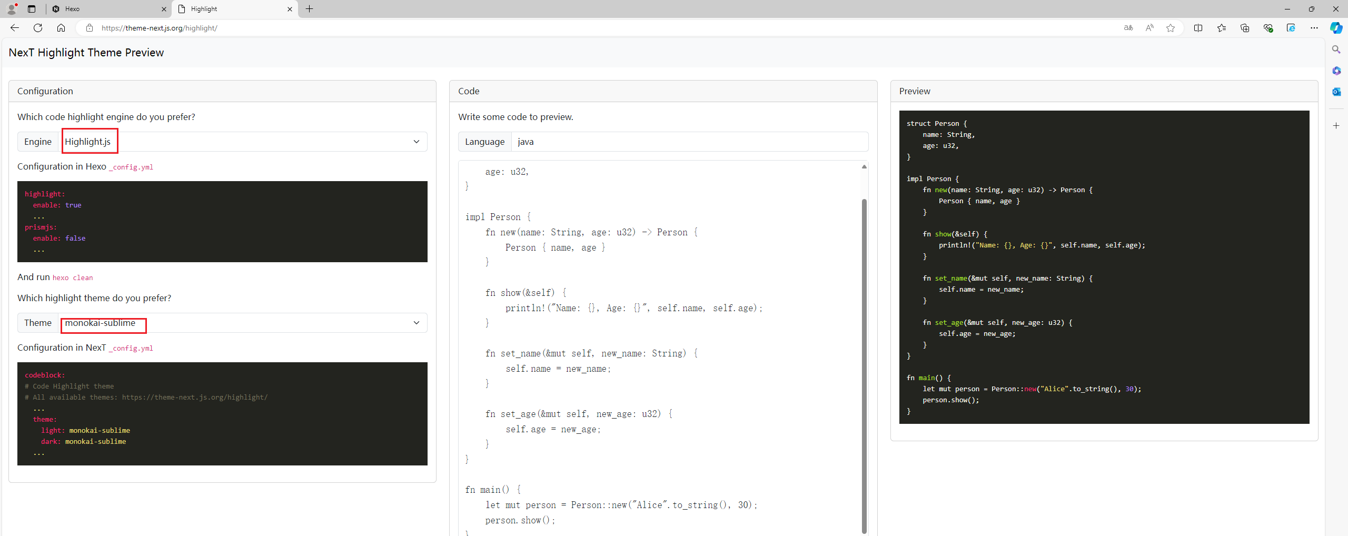1348x536 pixels.
Task: Go back to the previous page
Action: point(15,28)
